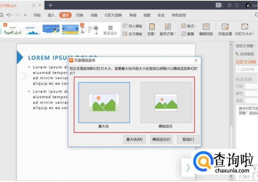Open the 幻灯片放映 tab
Image resolution: width=258 pixels, height=182 pixels.
click(x=113, y=15)
